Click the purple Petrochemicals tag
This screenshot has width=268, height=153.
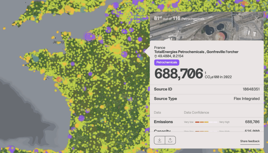167,63
